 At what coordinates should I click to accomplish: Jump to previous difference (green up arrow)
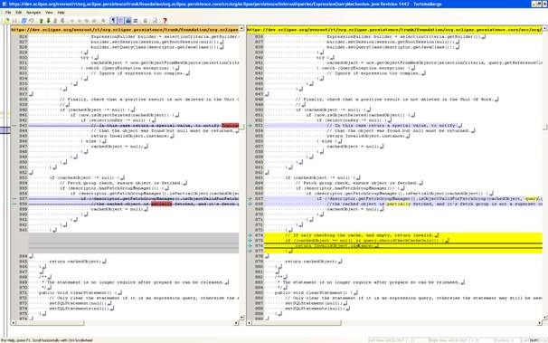pyautogui.click(x=42, y=21)
